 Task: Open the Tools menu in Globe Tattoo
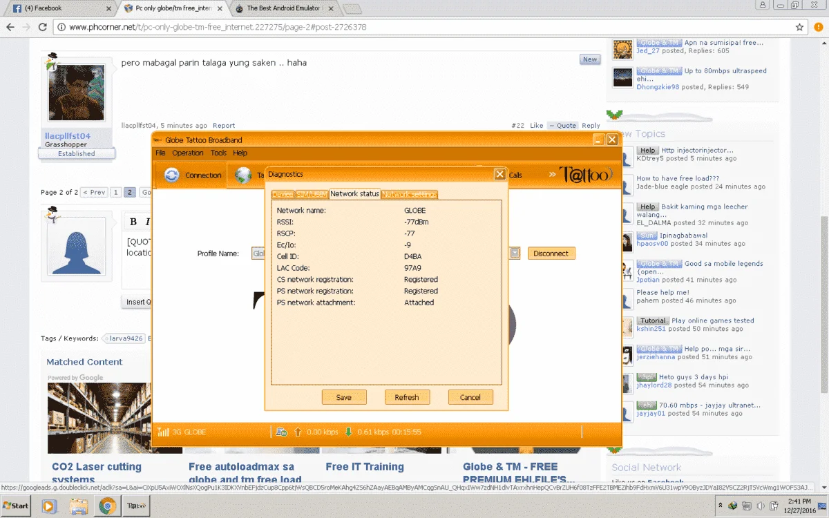(218, 153)
